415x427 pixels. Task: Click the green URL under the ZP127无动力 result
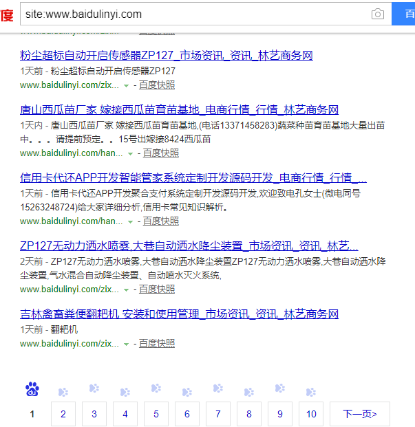(x=70, y=289)
